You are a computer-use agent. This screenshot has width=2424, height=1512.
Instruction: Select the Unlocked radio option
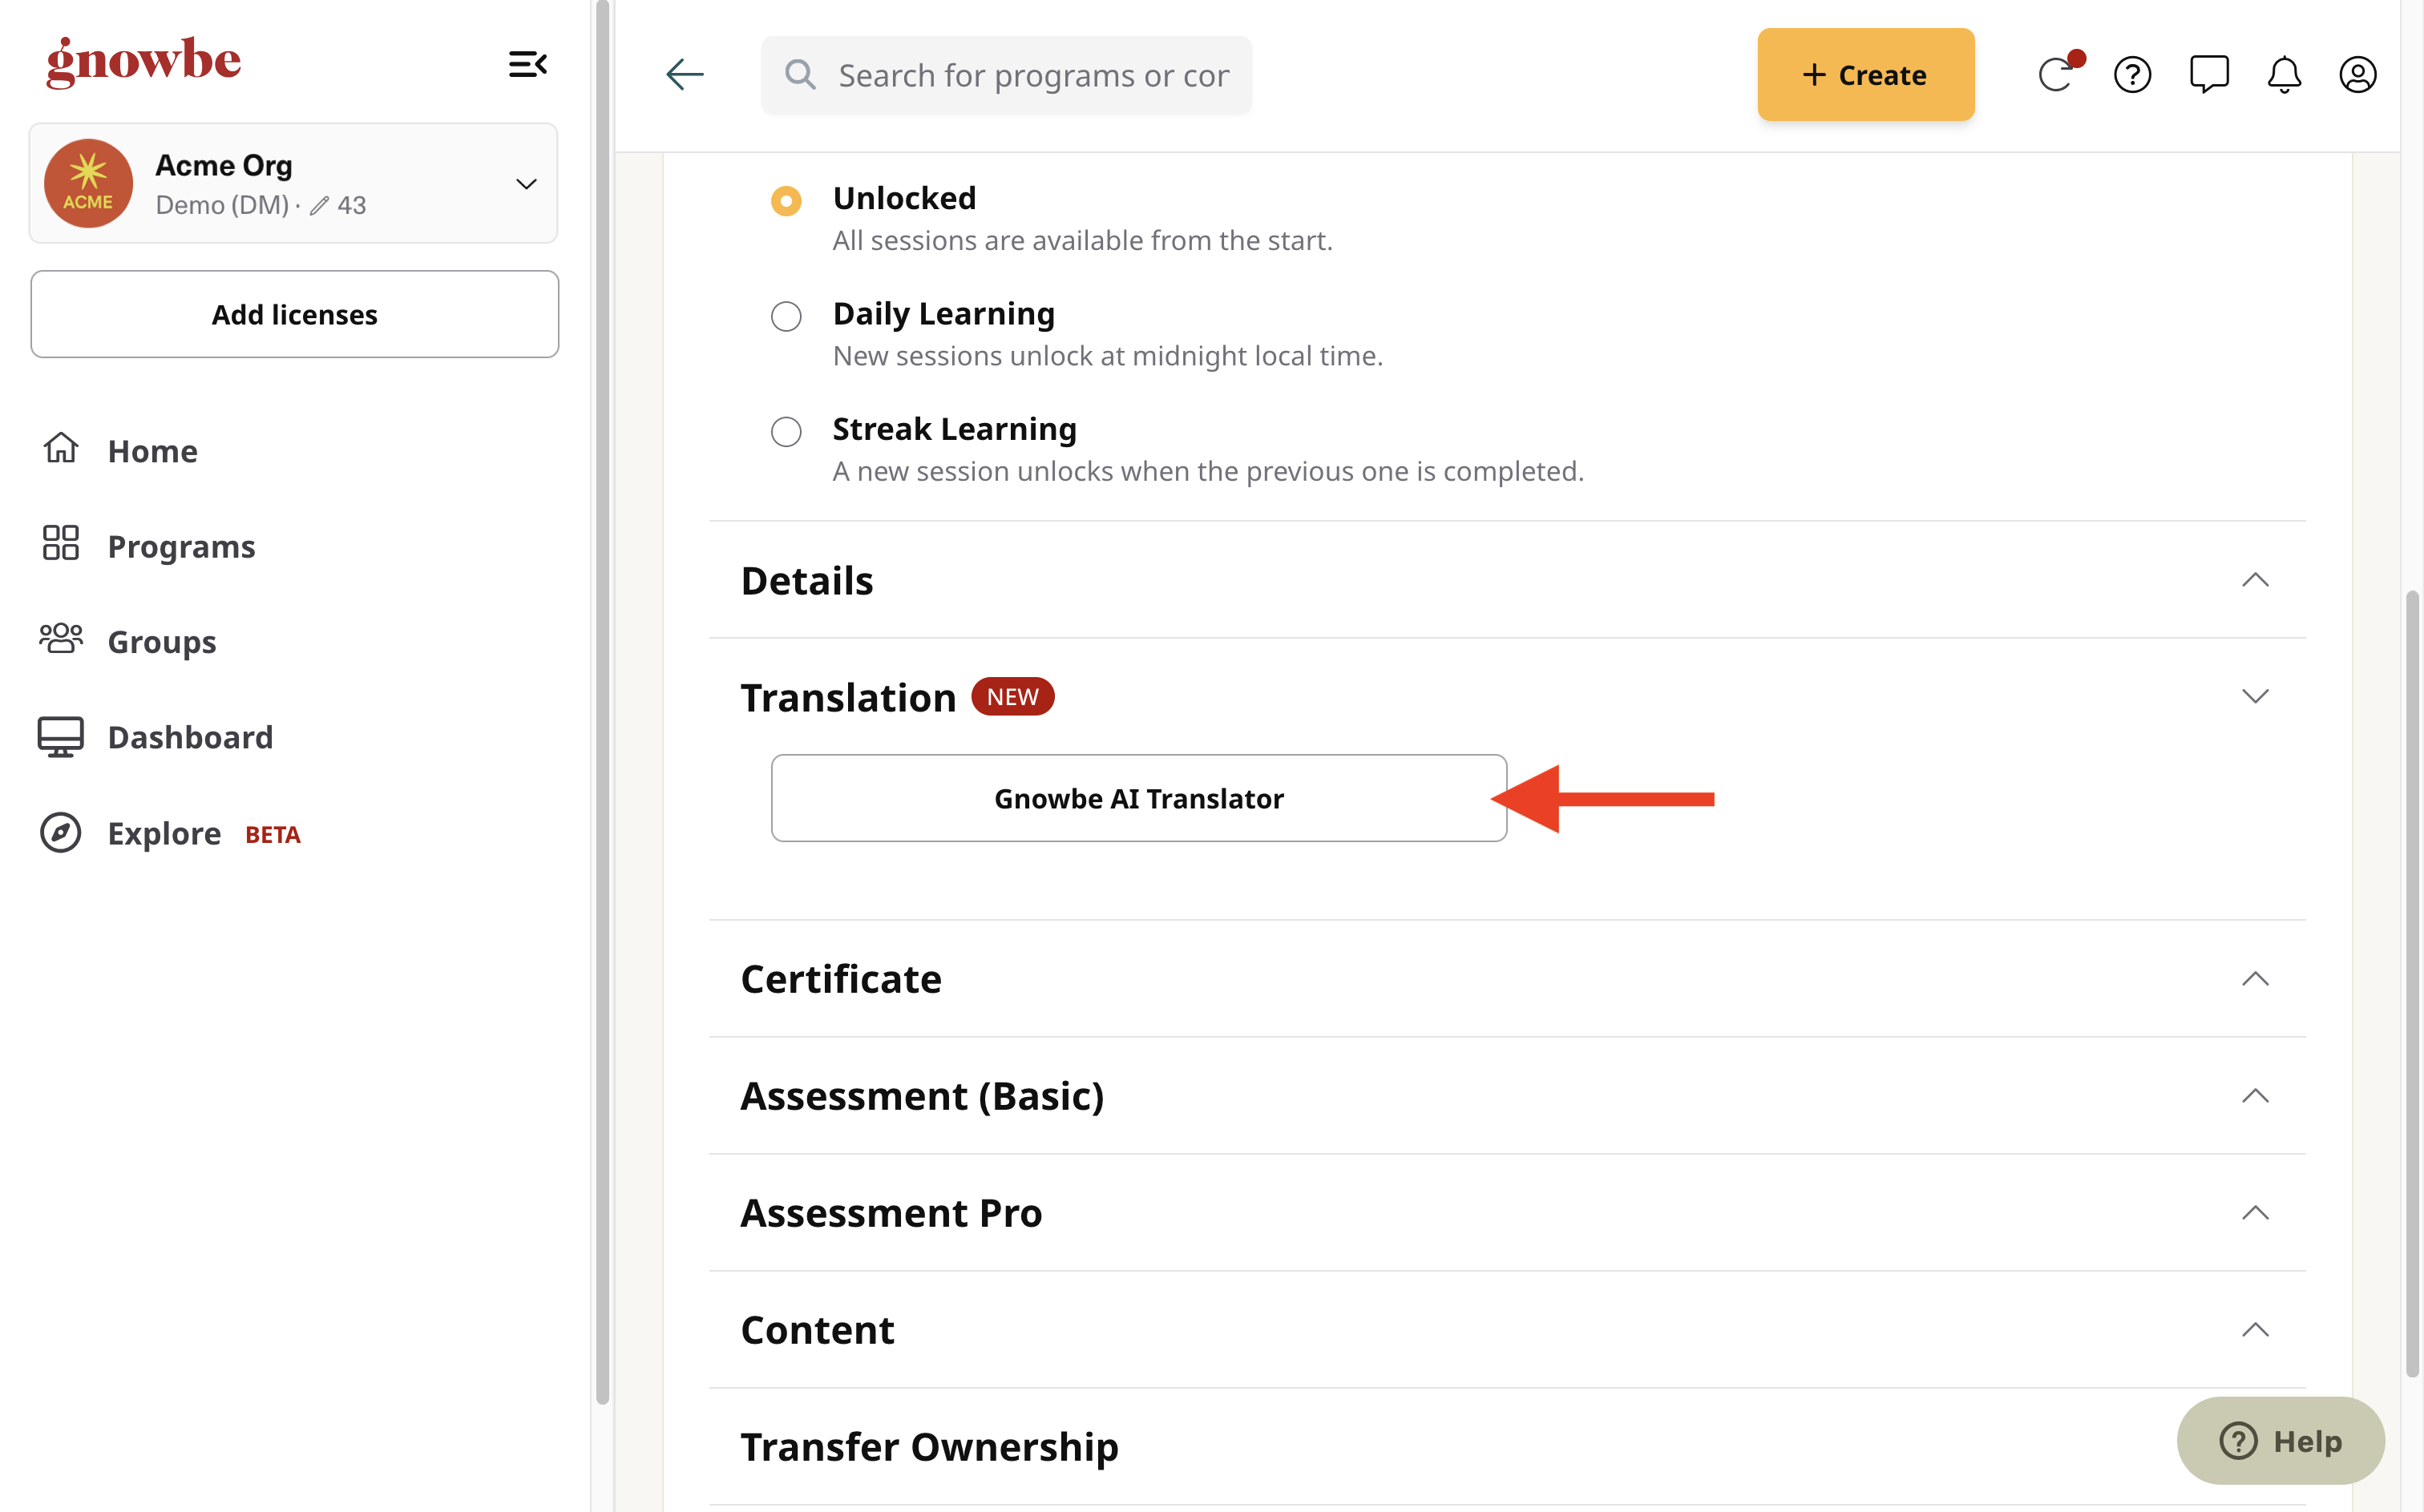pyautogui.click(x=786, y=201)
